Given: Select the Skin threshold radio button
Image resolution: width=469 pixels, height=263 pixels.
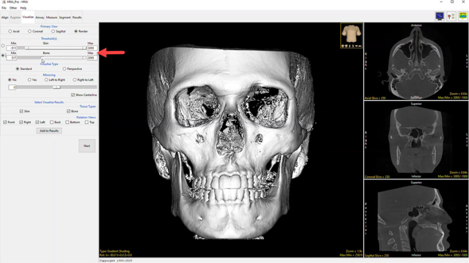Looking at the screenshot, I should [3, 46].
